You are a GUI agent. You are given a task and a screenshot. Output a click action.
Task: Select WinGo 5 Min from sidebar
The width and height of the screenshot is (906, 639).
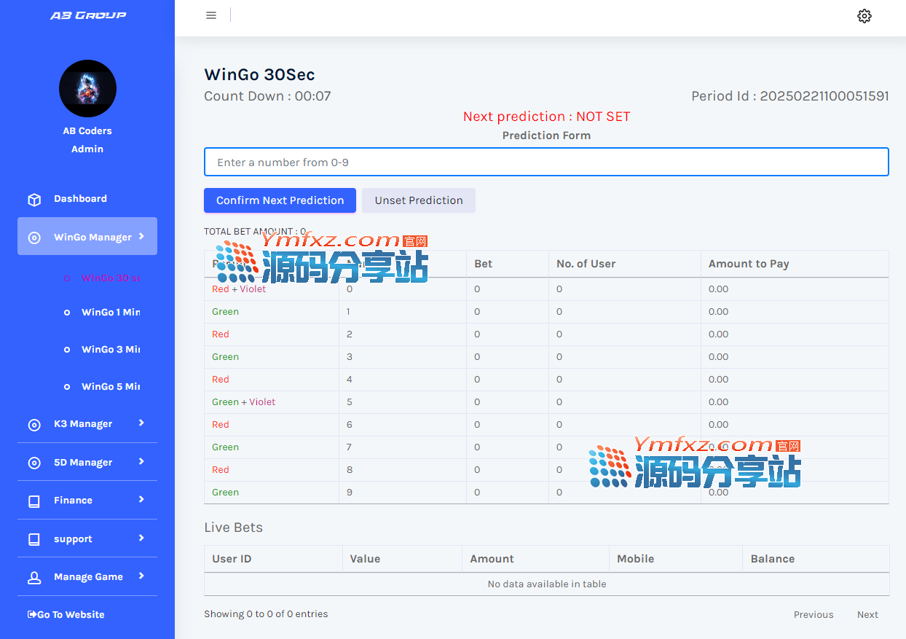point(110,387)
